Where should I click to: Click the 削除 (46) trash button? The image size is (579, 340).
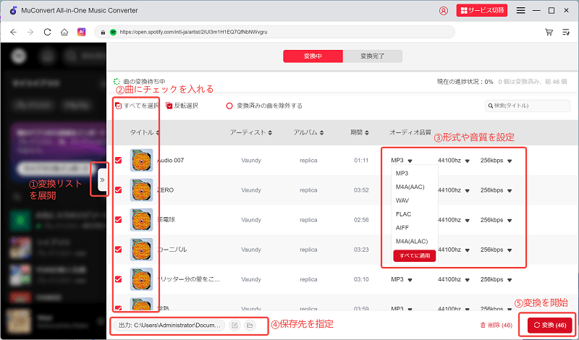(x=496, y=326)
